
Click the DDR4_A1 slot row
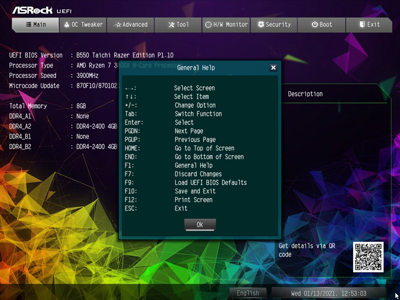(49, 116)
